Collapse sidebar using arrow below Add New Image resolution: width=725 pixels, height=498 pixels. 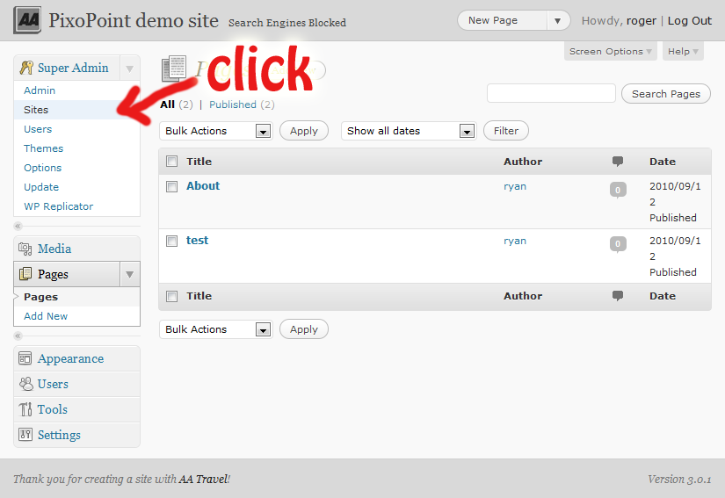(x=18, y=336)
